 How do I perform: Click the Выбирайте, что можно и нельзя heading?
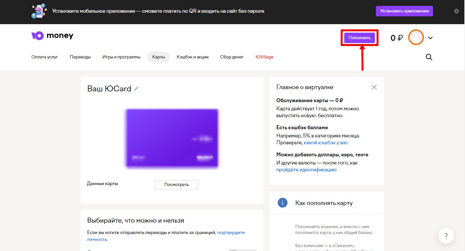point(136,220)
